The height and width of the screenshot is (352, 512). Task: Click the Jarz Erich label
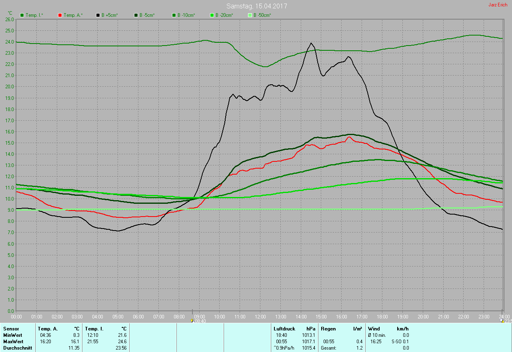coord(498,5)
